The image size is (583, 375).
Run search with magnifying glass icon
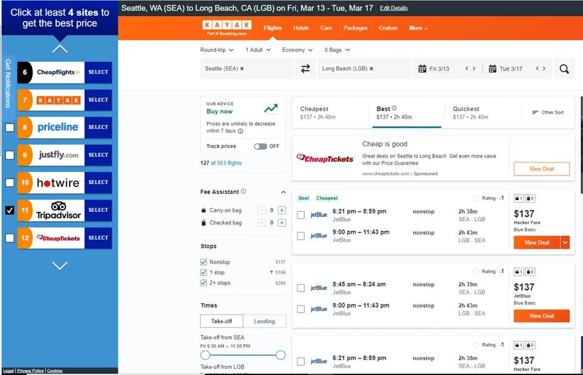click(564, 69)
